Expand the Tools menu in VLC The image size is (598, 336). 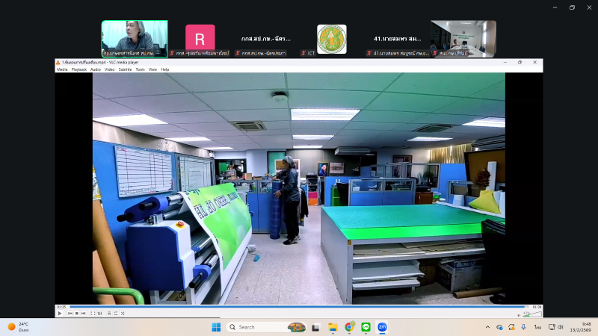(x=140, y=69)
